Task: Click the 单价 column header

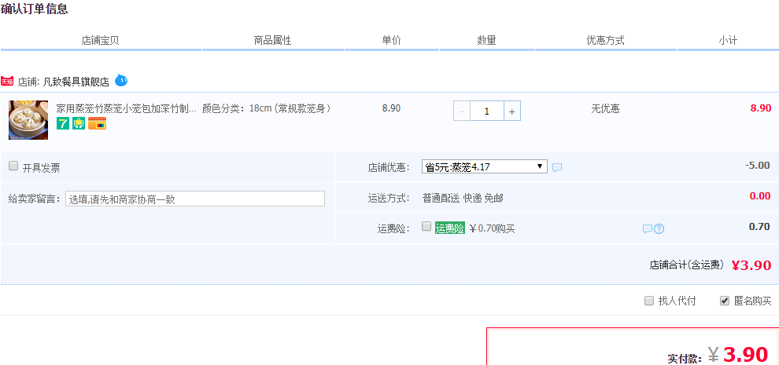Action: [392, 41]
